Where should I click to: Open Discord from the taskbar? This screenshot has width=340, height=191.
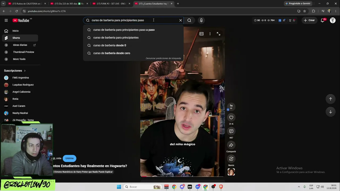coord(182,187)
